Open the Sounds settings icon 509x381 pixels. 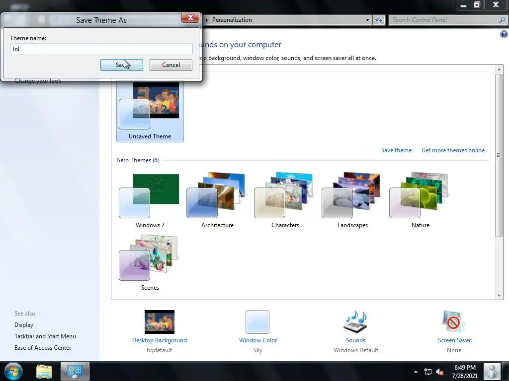pyautogui.click(x=355, y=322)
